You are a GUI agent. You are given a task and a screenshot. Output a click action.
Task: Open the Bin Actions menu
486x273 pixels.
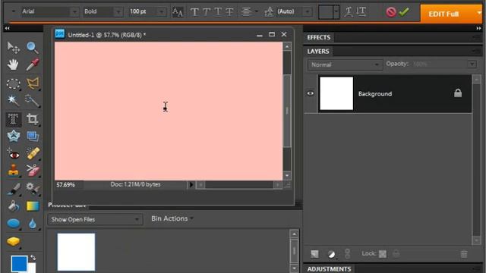pyautogui.click(x=172, y=218)
